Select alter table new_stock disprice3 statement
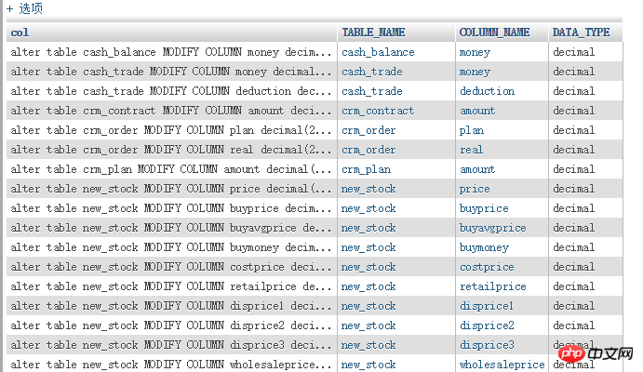 [171, 345]
